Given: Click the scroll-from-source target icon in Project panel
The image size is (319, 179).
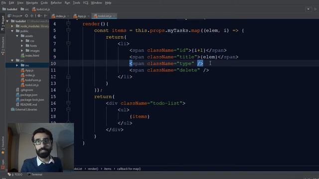Looking at the screenshot, I should click(26, 15).
